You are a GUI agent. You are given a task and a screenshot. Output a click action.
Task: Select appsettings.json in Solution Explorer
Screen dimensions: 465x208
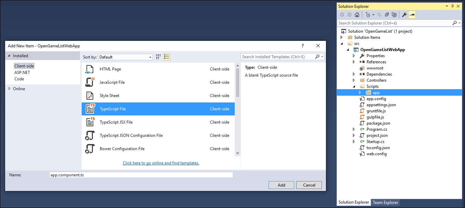coord(382,105)
